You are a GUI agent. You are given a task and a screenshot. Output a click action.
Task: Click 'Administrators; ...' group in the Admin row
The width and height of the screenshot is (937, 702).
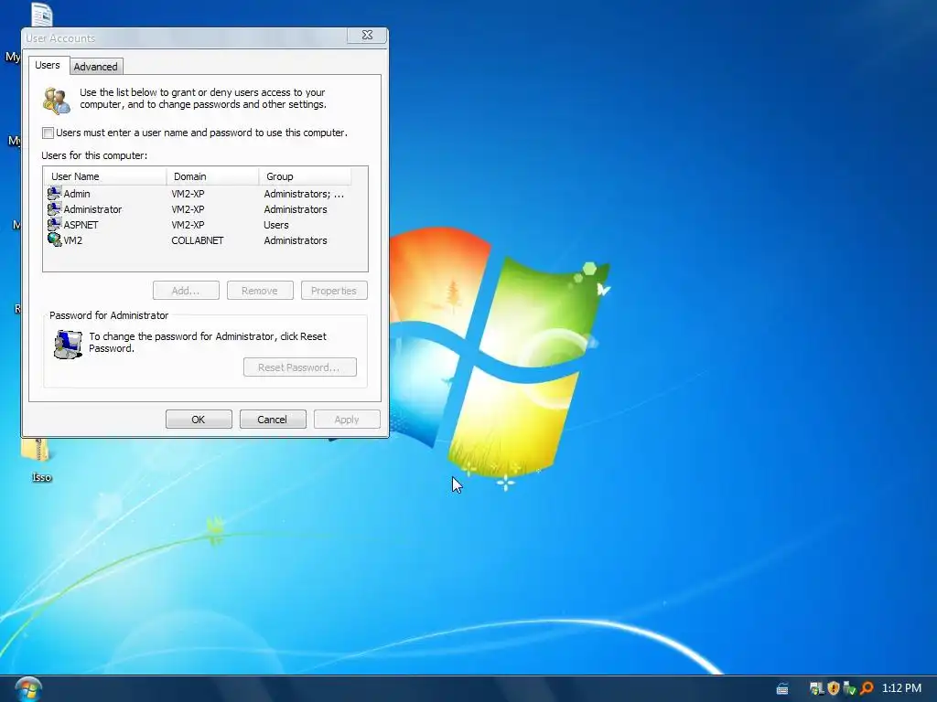[304, 194]
